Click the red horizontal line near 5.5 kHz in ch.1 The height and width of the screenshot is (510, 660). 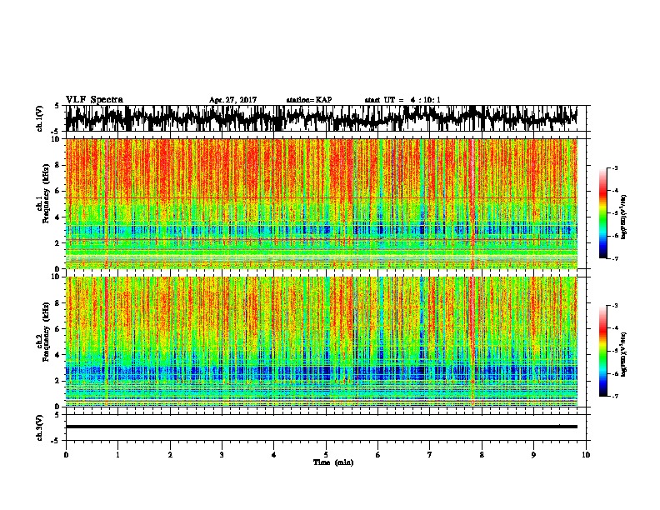click(x=321, y=197)
